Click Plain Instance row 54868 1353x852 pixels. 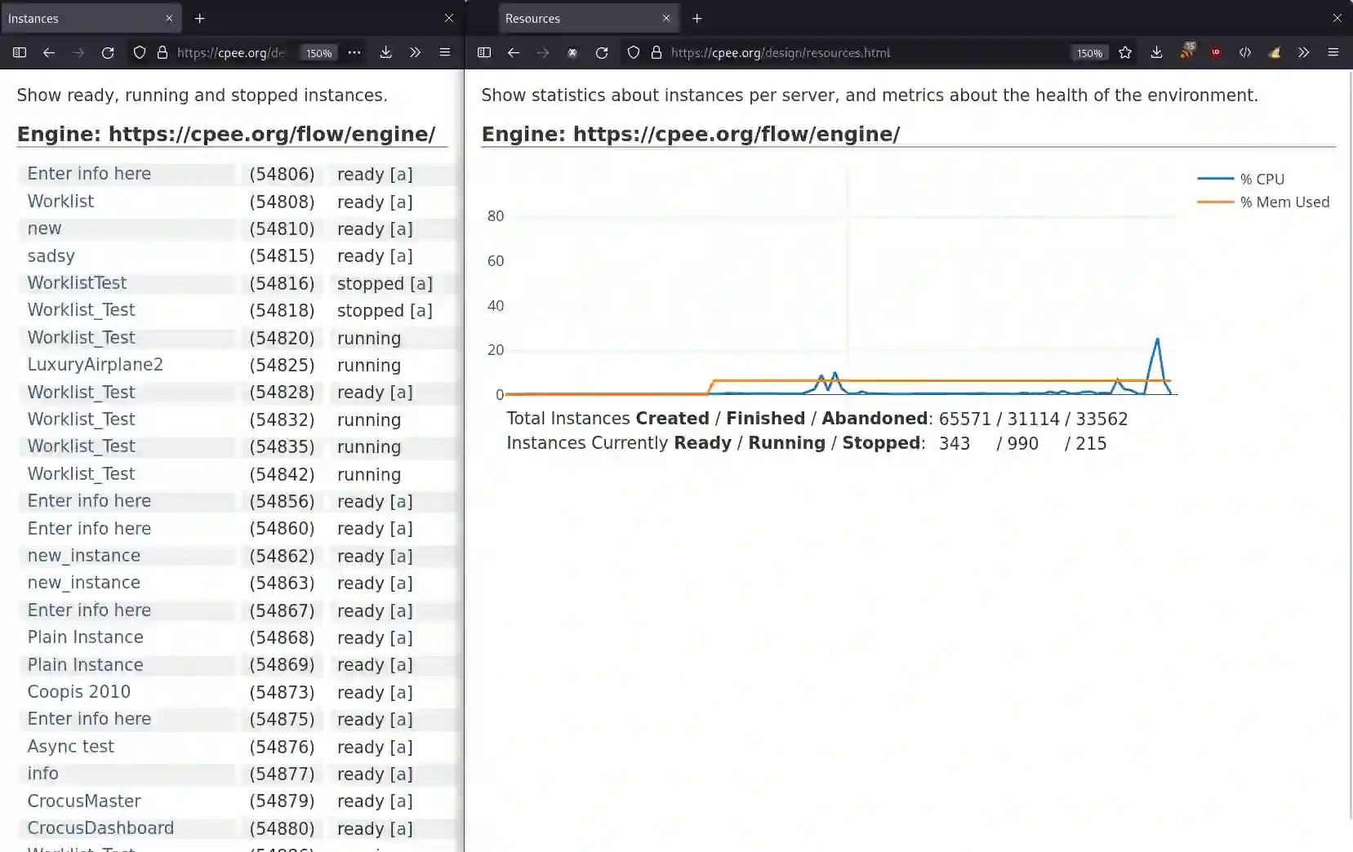[x=237, y=637]
